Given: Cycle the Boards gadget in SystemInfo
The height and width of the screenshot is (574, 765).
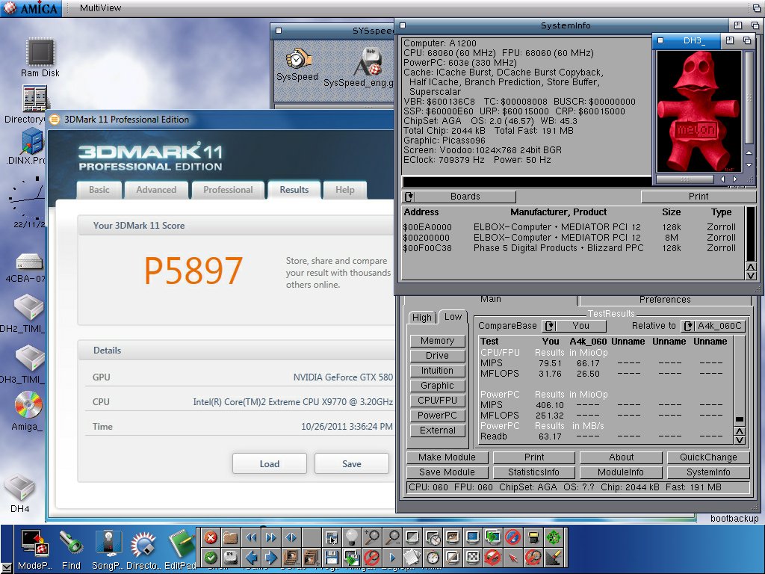Looking at the screenshot, I should click(459, 197).
